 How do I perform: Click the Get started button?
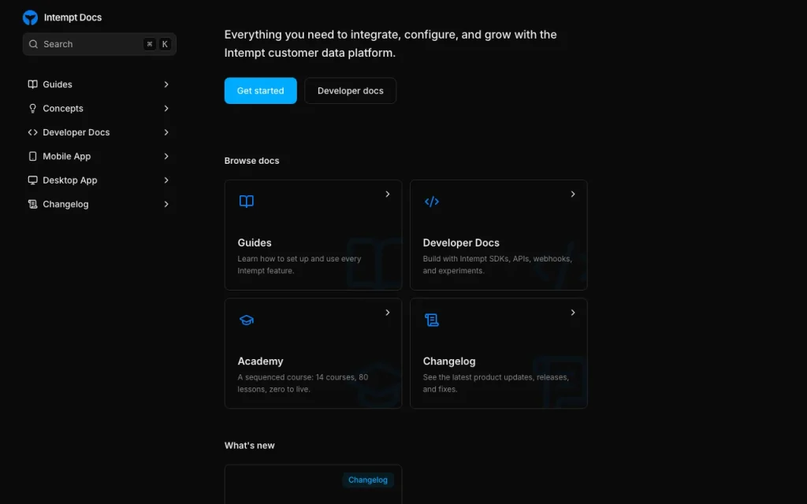pos(260,91)
